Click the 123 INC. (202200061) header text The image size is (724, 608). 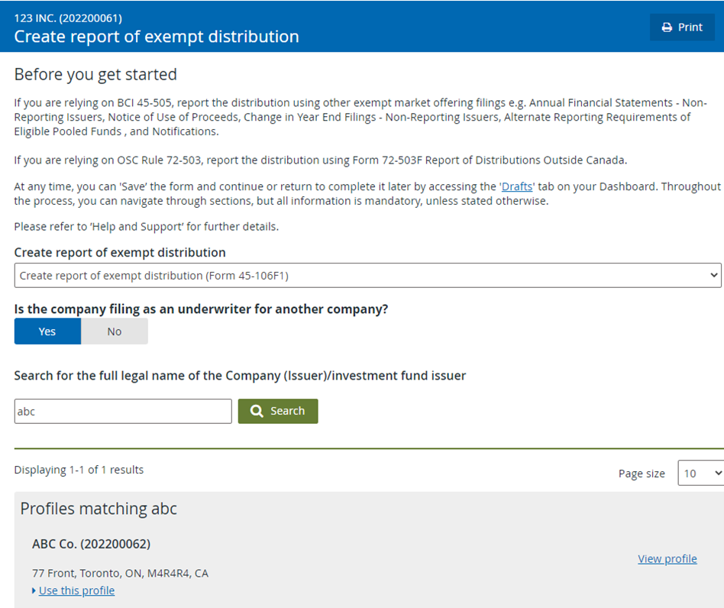coord(68,18)
